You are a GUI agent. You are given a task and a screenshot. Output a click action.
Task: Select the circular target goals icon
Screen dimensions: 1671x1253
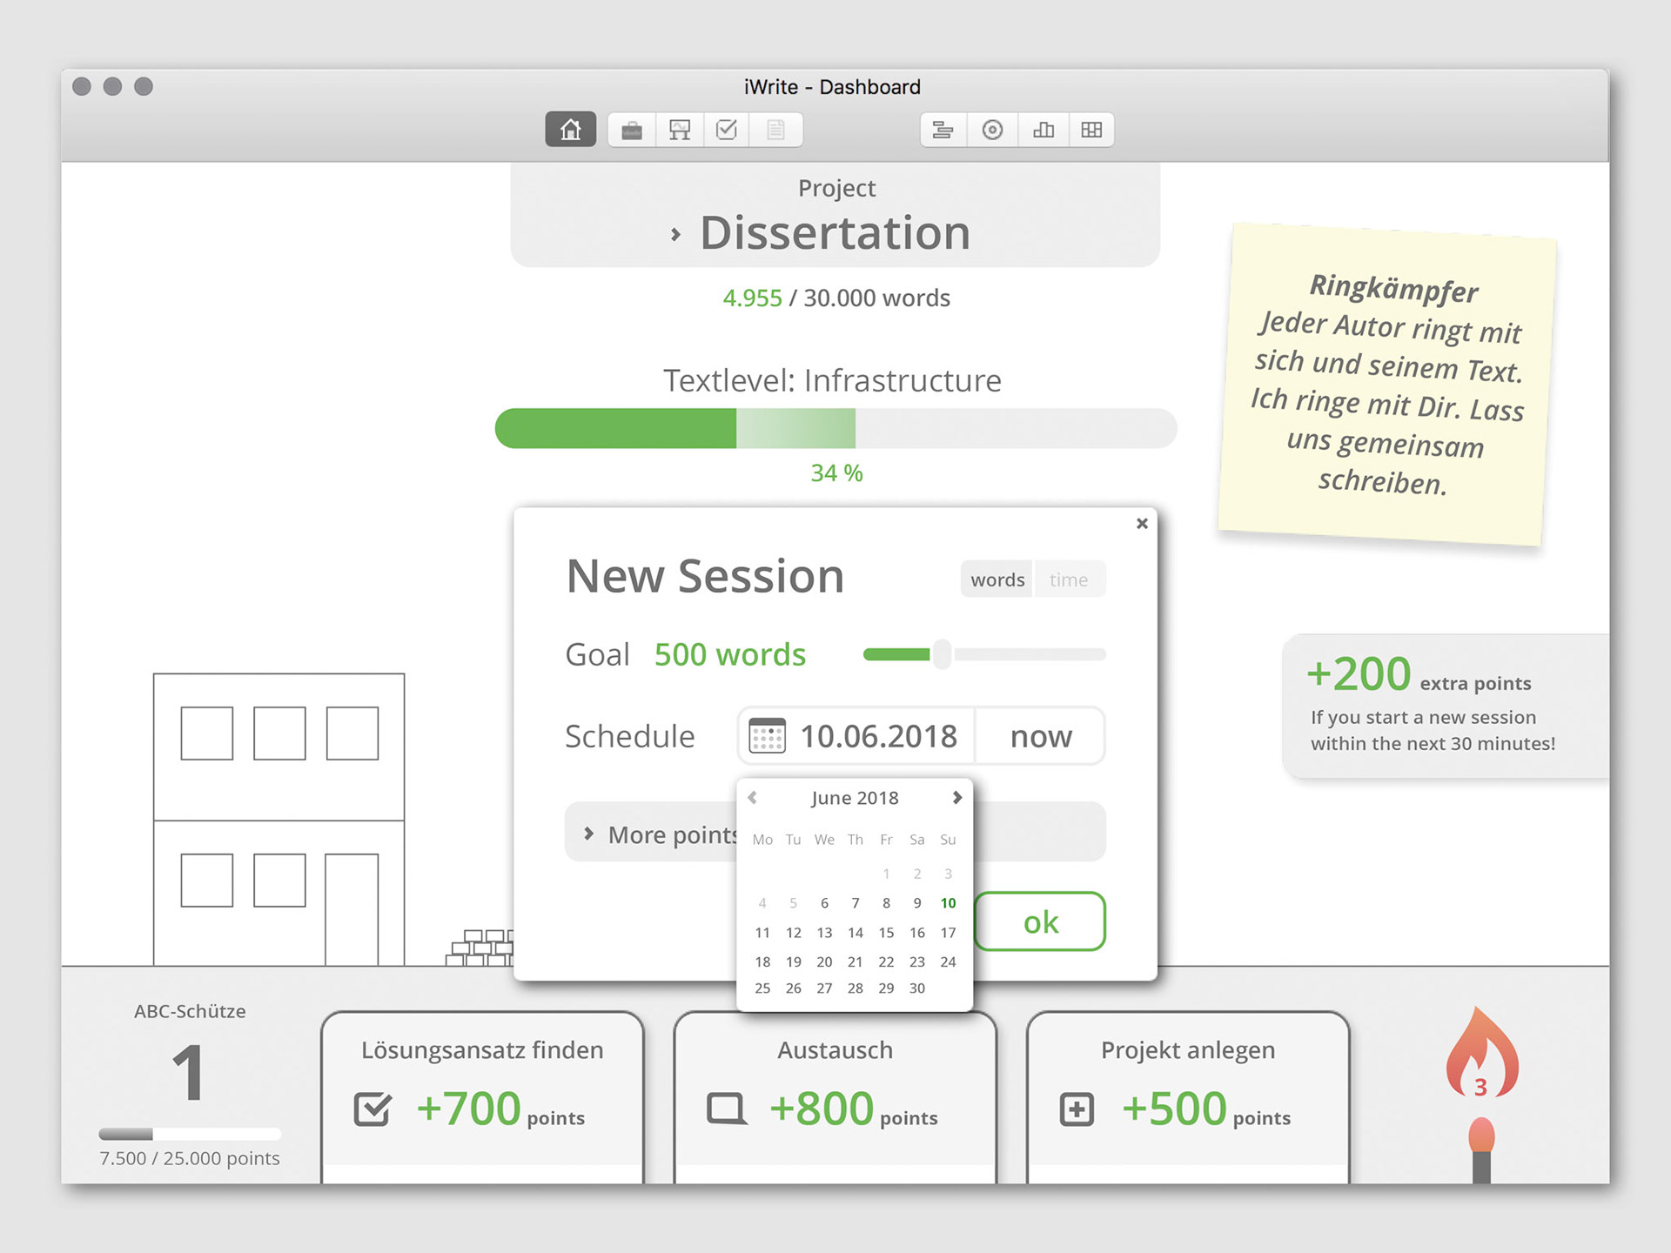tap(992, 131)
